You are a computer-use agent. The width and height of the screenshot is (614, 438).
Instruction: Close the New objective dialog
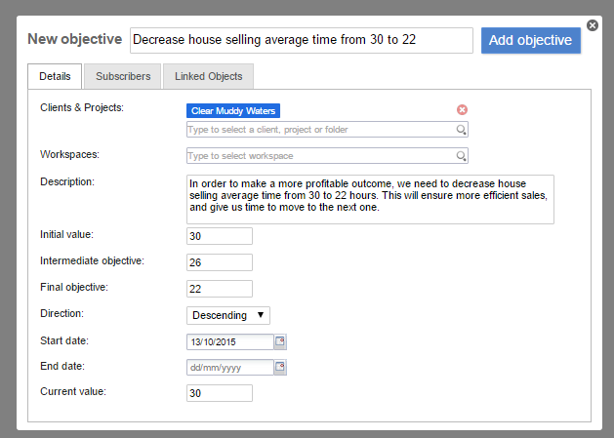pyautogui.click(x=592, y=25)
